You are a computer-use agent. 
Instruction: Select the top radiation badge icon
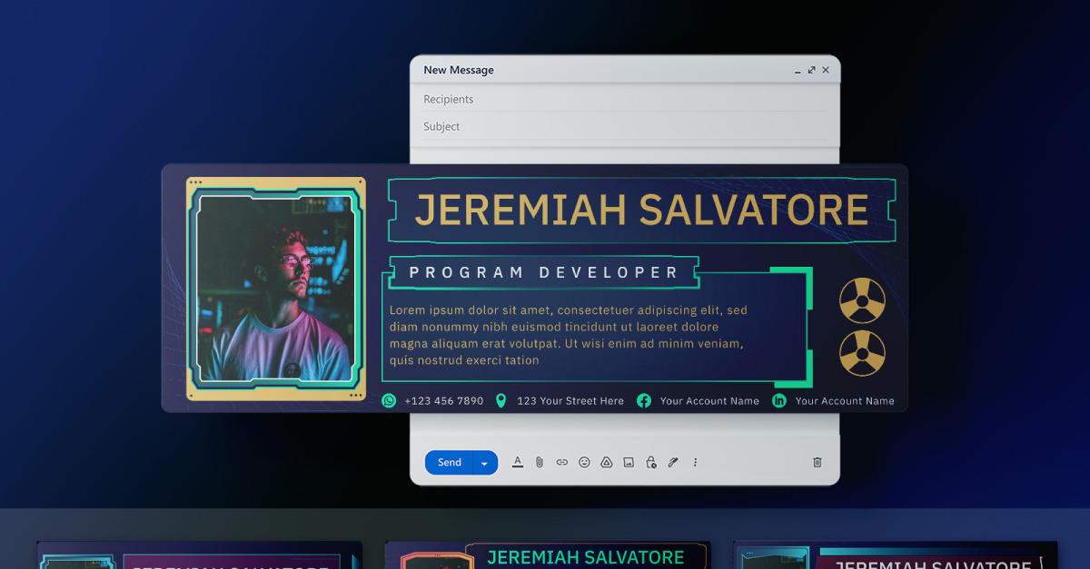coord(860,300)
